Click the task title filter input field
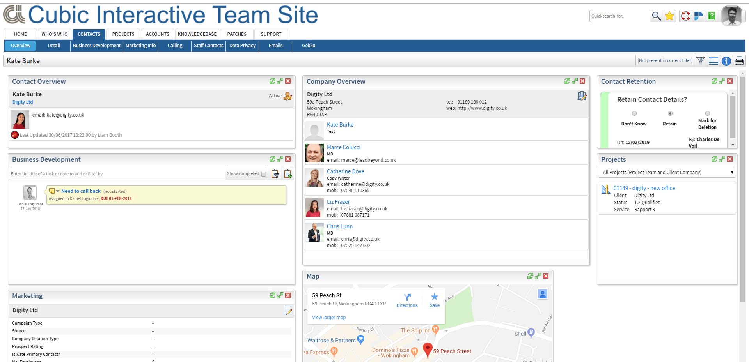Viewport: 749px width, 362px height. (117, 174)
